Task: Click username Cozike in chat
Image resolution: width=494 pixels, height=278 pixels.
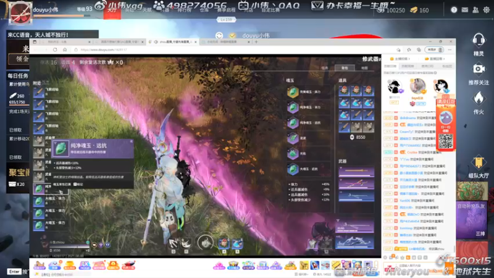Action: [412, 152]
